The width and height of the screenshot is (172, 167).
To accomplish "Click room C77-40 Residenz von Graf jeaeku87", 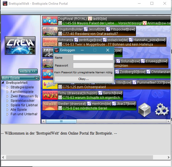I will point(90,34).
